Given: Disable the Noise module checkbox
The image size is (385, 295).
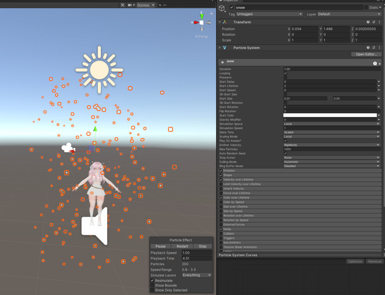Looking at the screenshot, I should 221,229.
